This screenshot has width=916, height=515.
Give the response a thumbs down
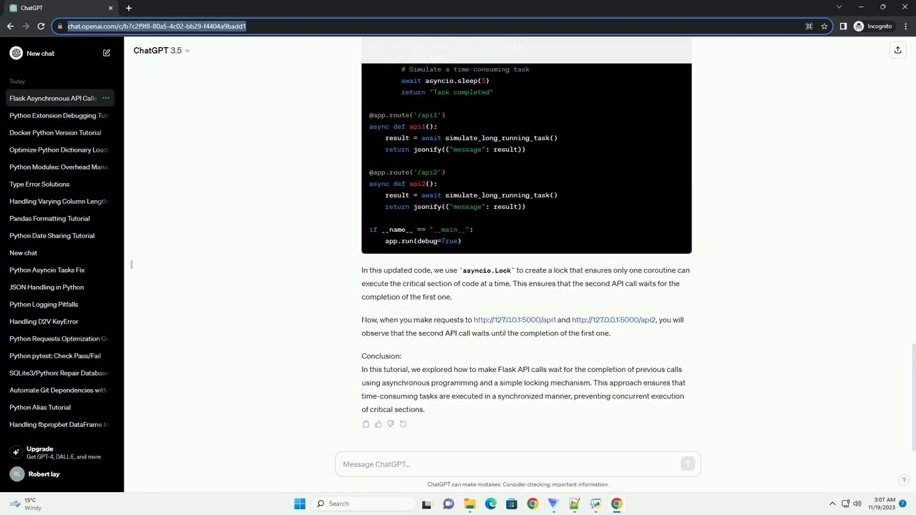(x=390, y=424)
